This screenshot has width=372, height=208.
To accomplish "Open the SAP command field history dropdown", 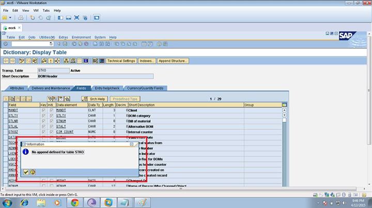I will click(51, 44).
